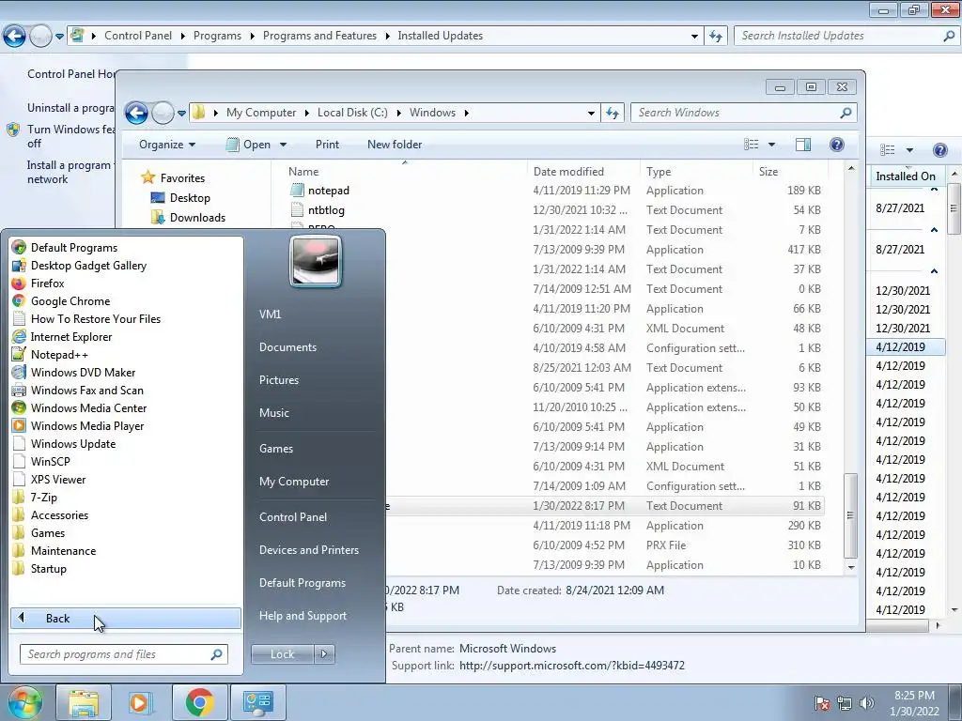Open Music from the Start menu

273,413
